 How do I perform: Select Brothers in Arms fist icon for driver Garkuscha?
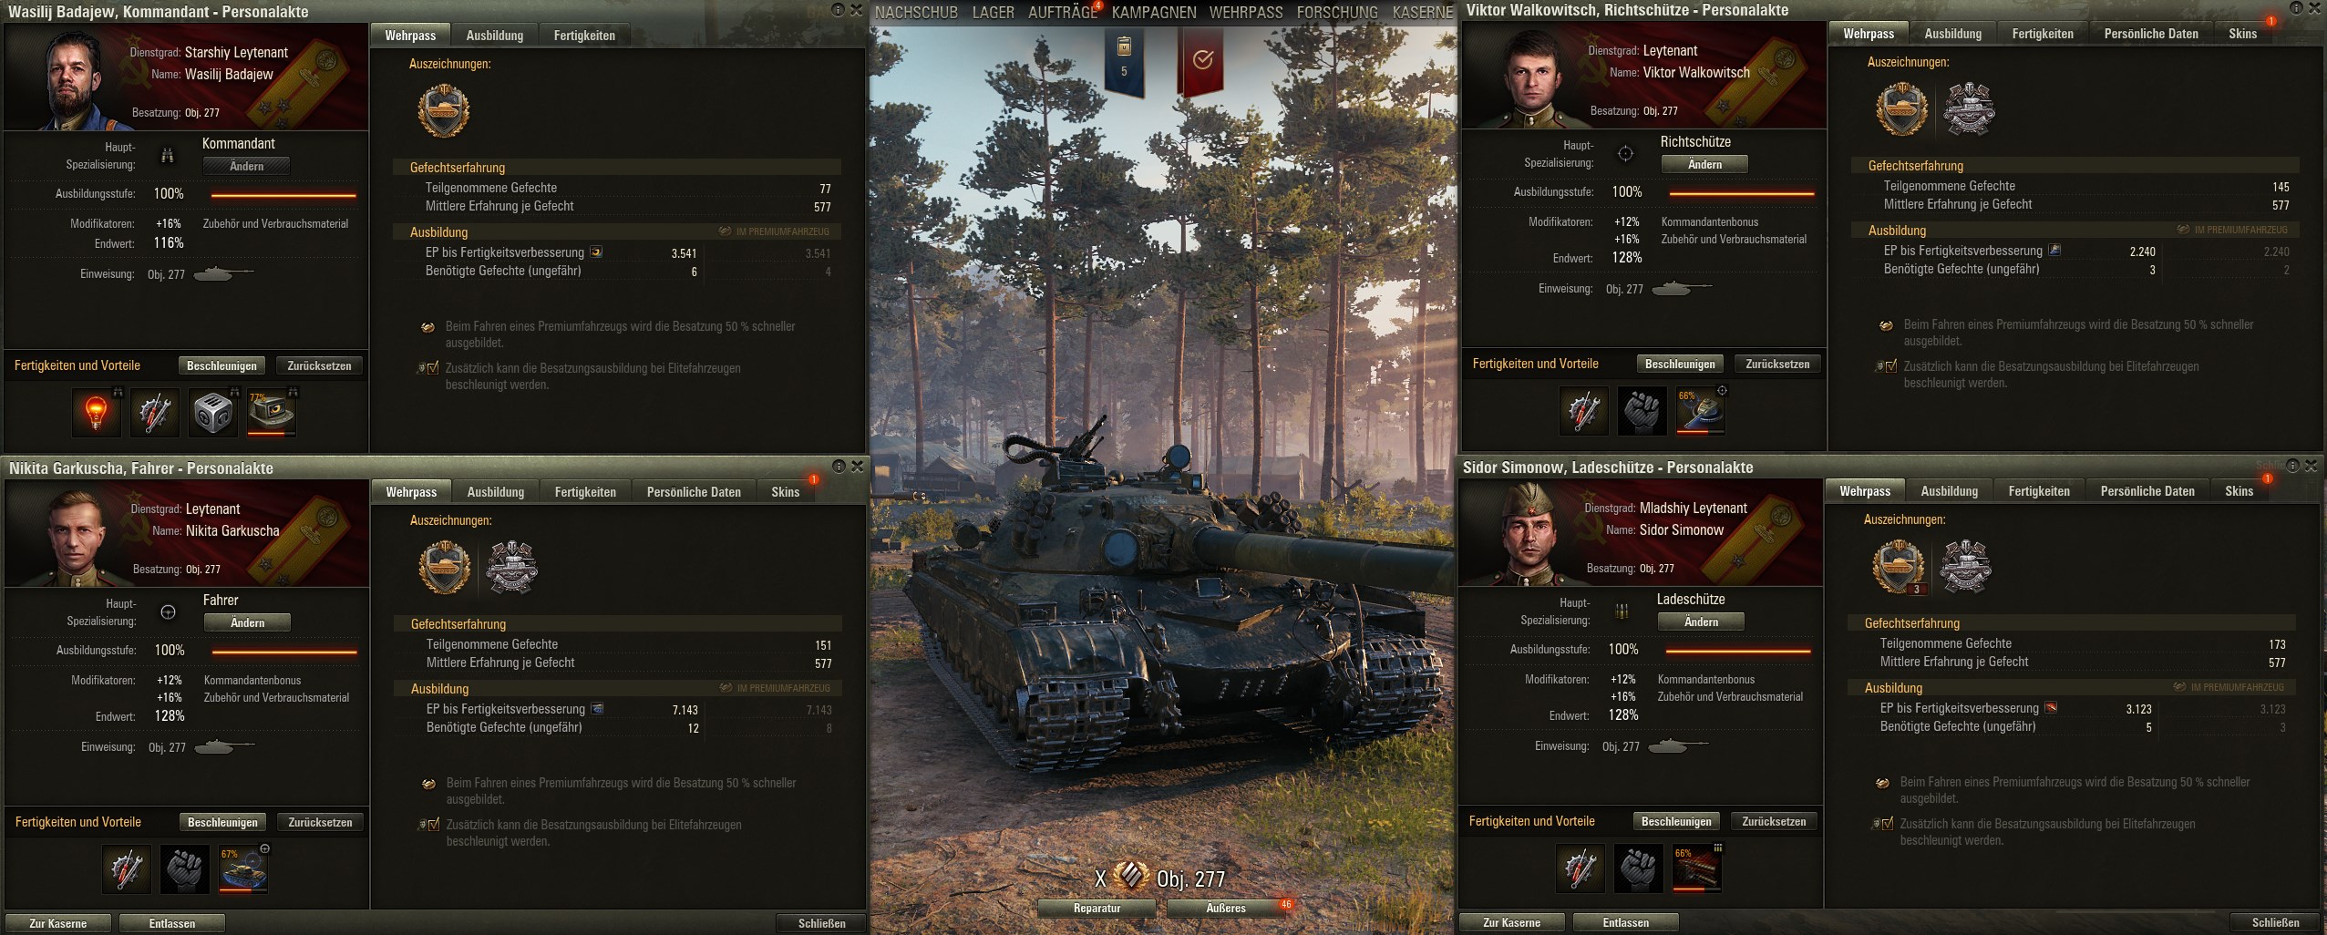pos(184,869)
